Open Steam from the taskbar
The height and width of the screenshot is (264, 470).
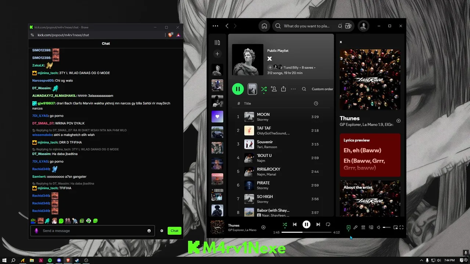pyautogui.click(x=77, y=260)
